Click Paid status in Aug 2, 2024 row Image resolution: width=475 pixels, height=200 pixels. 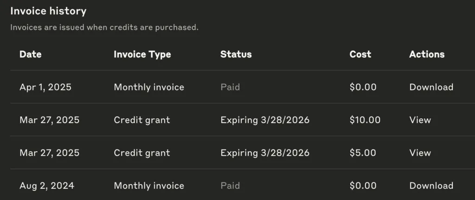tap(230, 186)
